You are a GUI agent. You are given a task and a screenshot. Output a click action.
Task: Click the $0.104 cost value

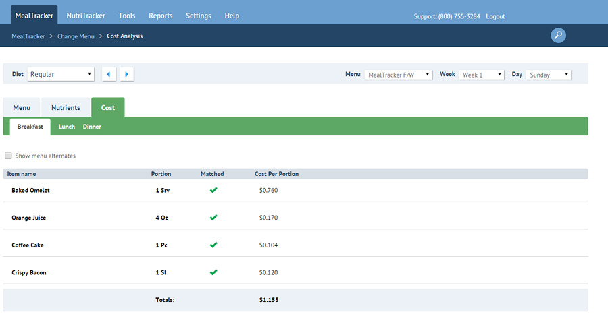268,245
